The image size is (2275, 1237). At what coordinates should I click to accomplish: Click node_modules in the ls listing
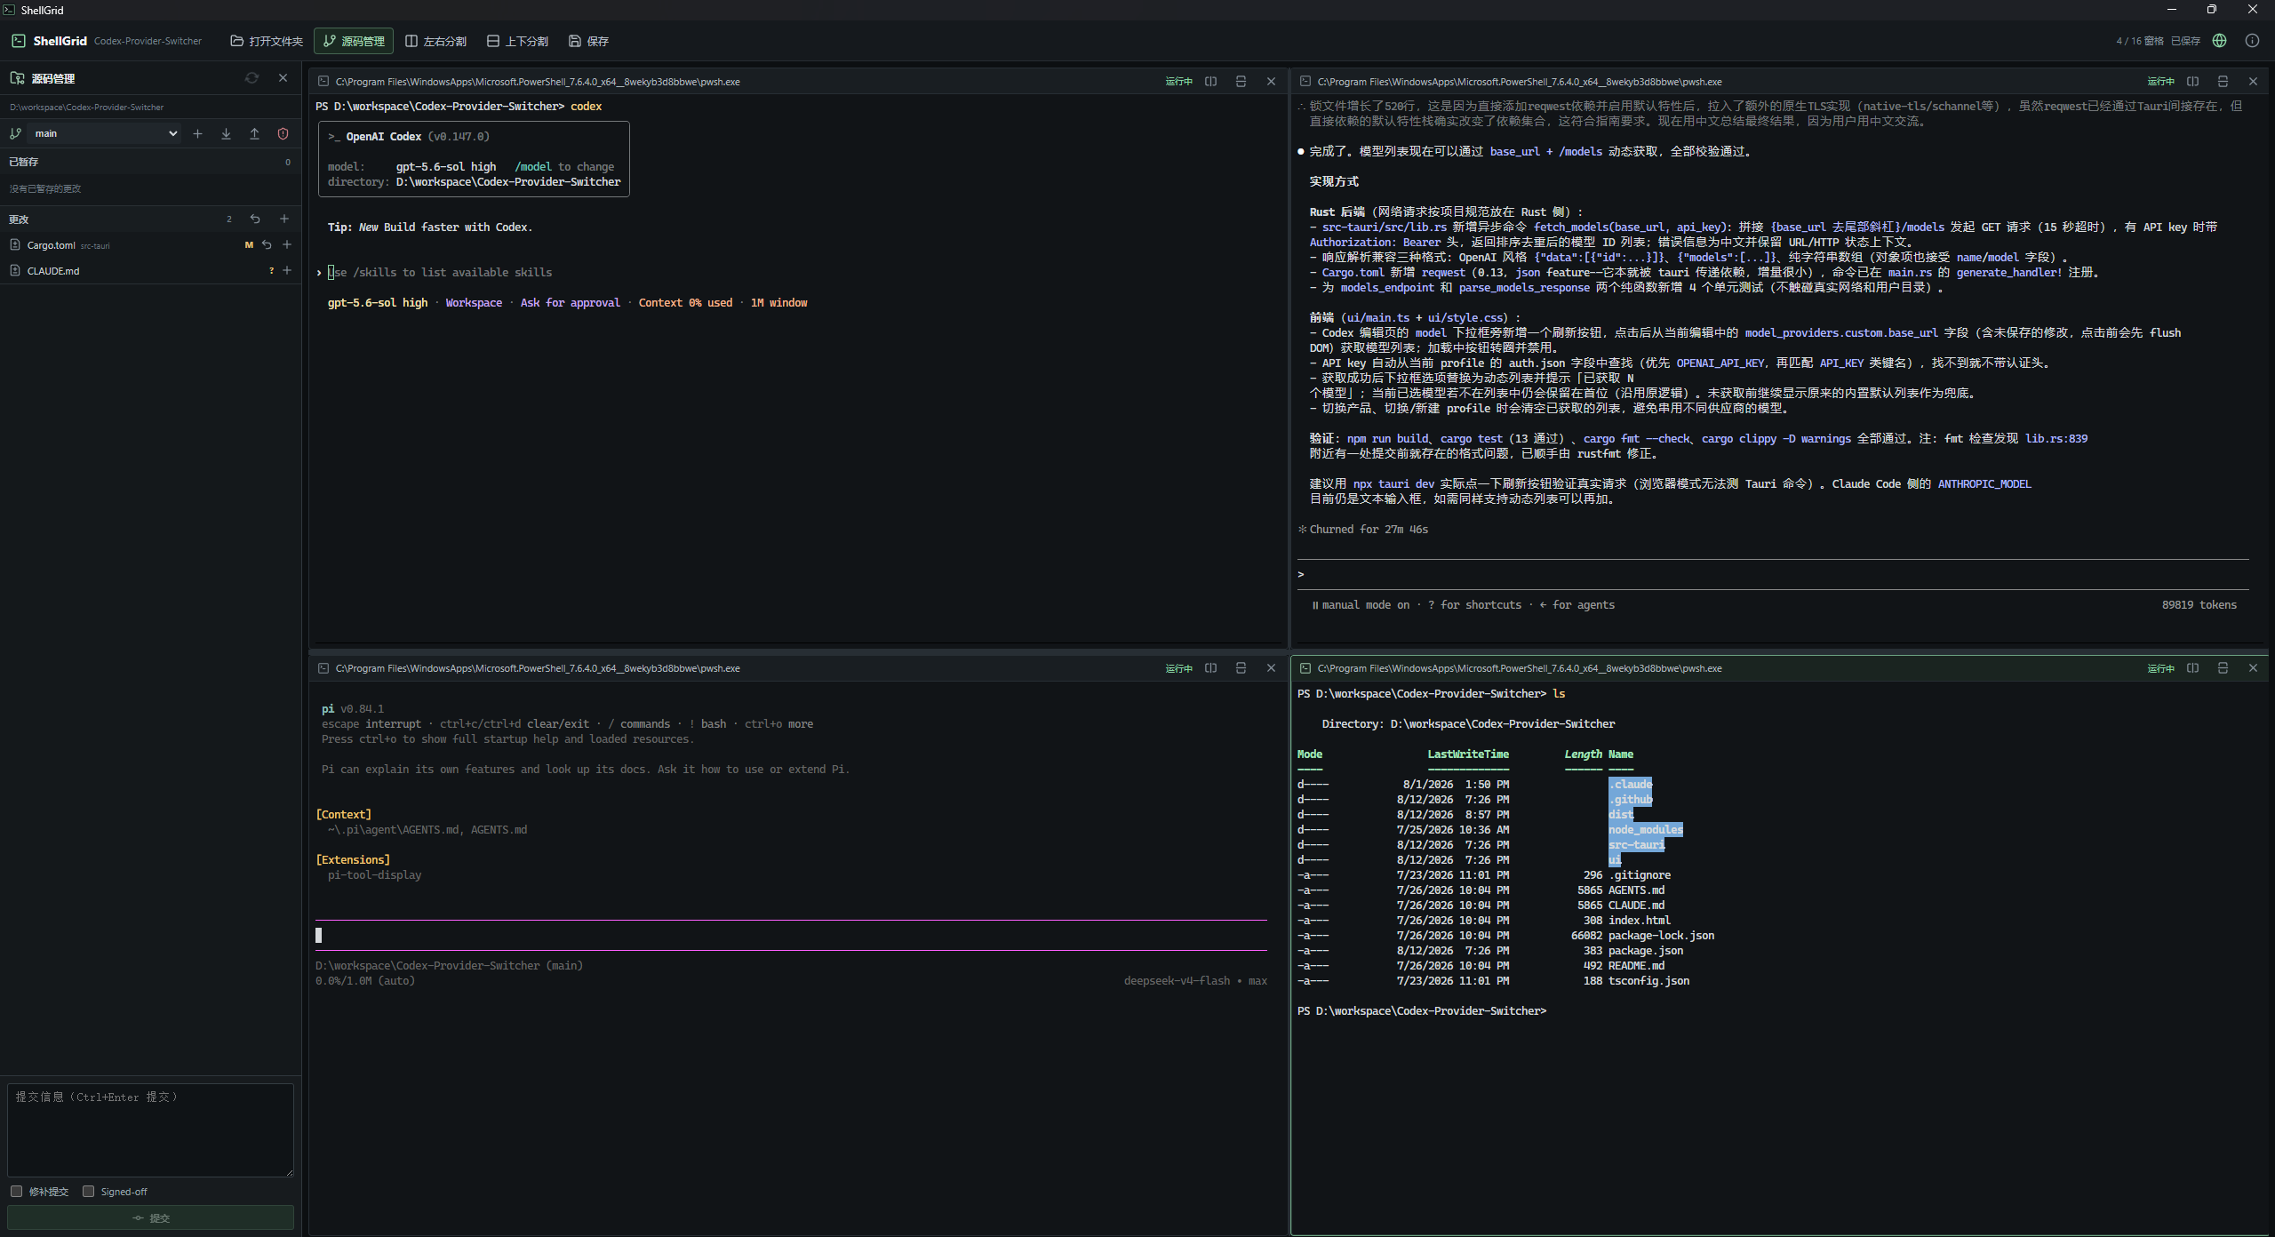[1645, 829]
